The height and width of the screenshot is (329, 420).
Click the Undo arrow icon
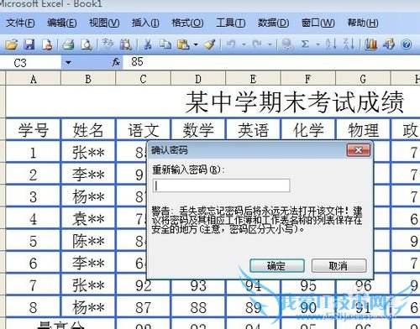click(x=231, y=44)
